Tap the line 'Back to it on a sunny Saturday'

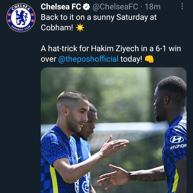tap(99, 17)
